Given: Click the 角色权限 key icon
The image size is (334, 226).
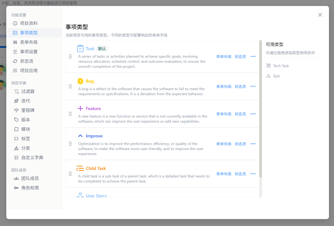Looking at the screenshot, I should [x=16, y=188].
